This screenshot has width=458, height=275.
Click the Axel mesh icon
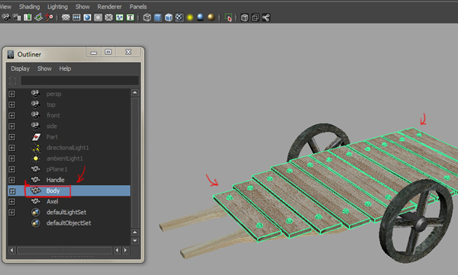click(x=36, y=202)
